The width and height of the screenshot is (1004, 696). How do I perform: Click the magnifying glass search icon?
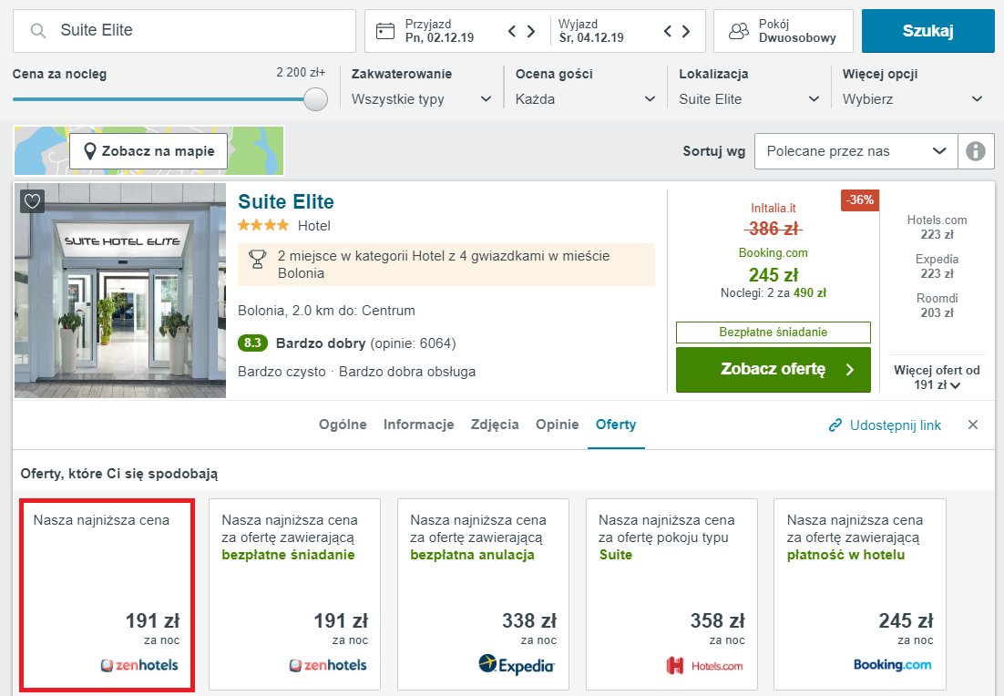tap(38, 31)
